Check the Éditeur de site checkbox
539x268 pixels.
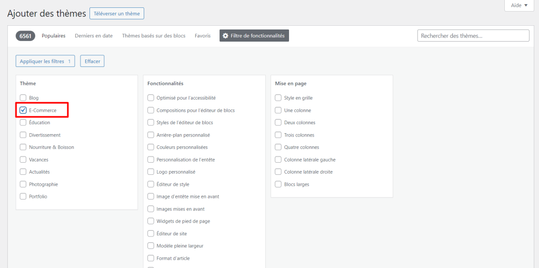pyautogui.click(x=151, y=233)
